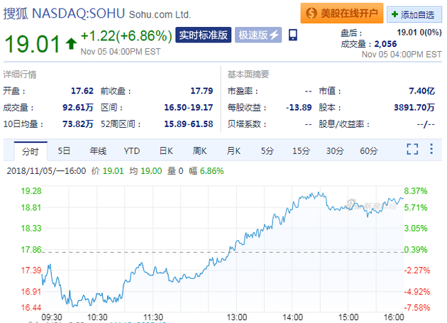Select the 5日 chart tab
447x323 pixels.
(x=64, y=150)
